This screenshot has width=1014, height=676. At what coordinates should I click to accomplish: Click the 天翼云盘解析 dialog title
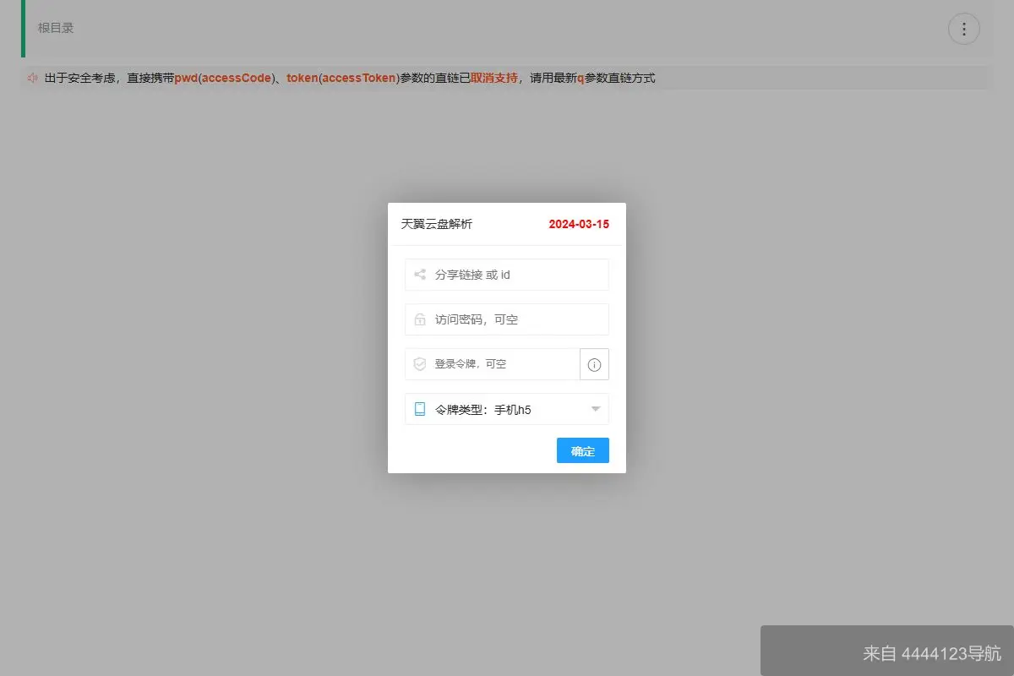point(436,224)
